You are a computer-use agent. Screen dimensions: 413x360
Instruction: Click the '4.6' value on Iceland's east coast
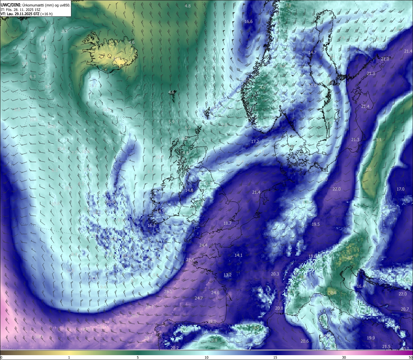tap(131, 43)
